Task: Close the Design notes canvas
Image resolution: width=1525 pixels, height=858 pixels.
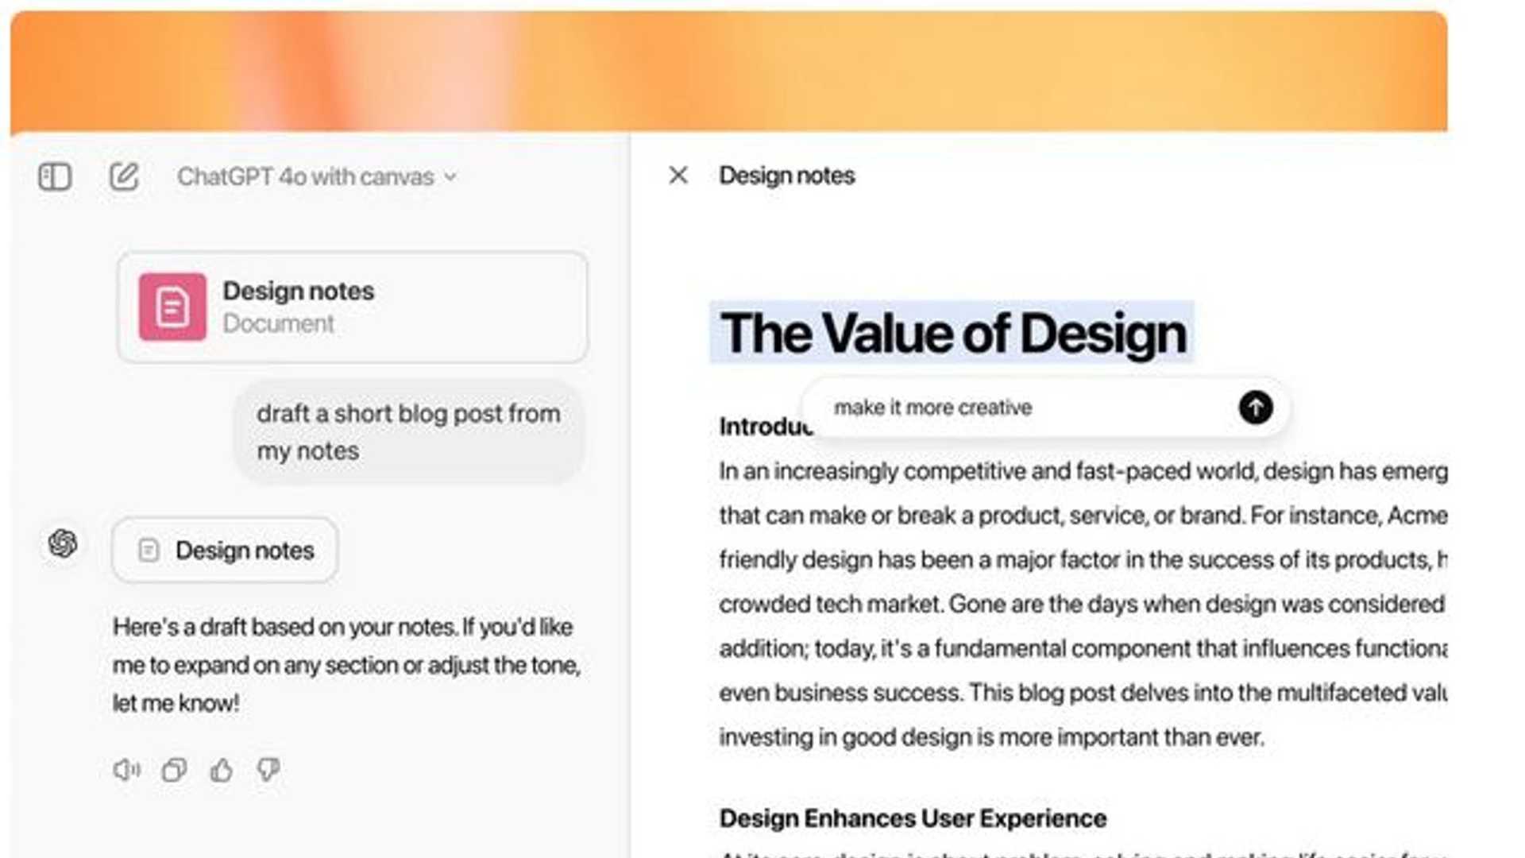Action: [x=678, y=175]
